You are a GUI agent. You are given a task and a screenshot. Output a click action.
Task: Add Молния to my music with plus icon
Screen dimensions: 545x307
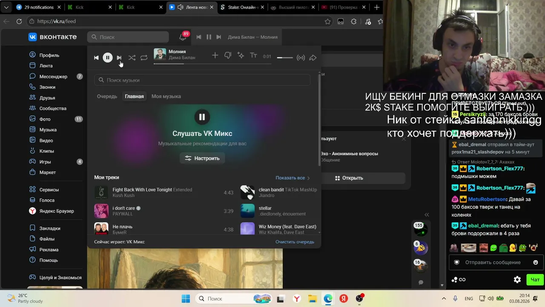coord(215,55)
